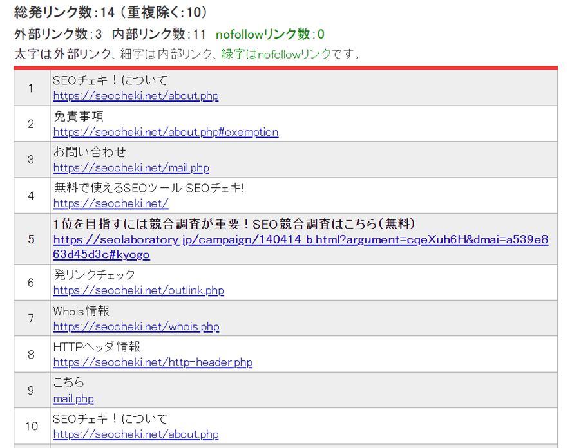Select the anchor text '発リンクチェック'
The width and height of the screenshot is (581, 448).
(95, 275)
